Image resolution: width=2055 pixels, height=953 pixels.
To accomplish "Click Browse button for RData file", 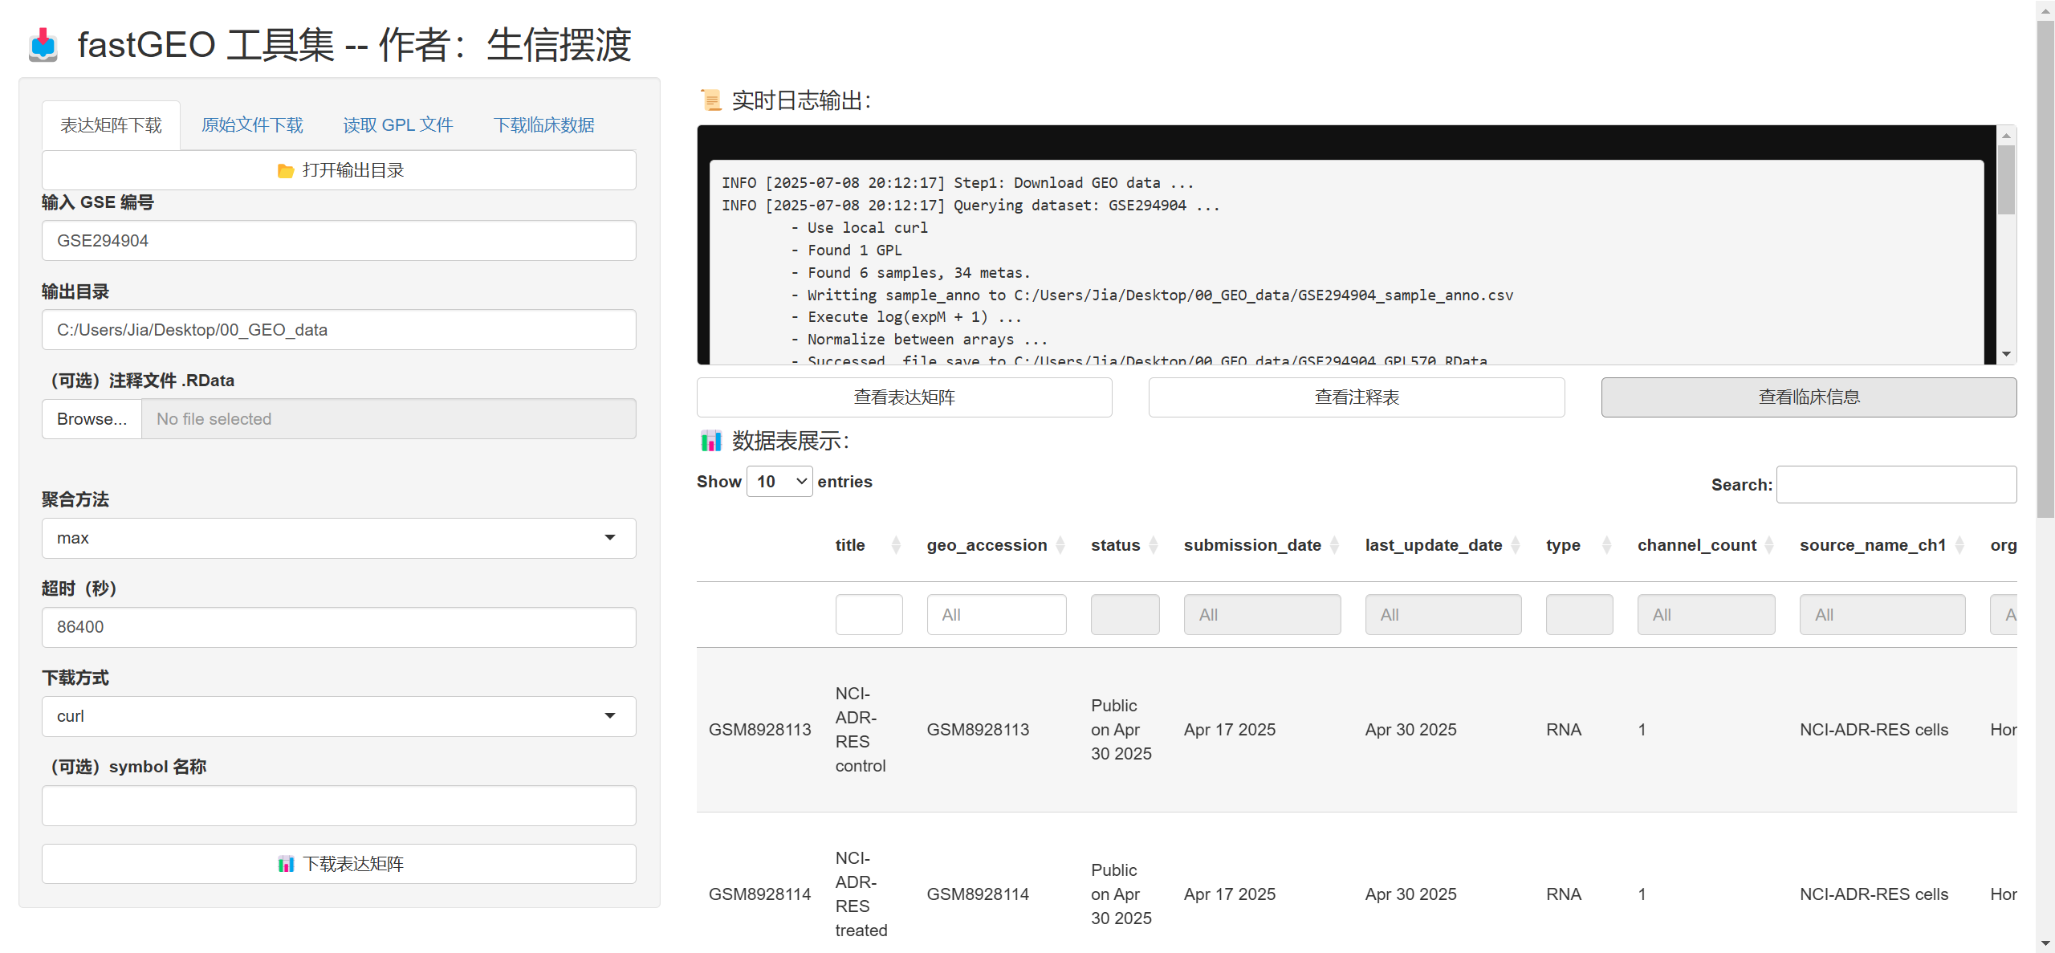I will 92,419.
